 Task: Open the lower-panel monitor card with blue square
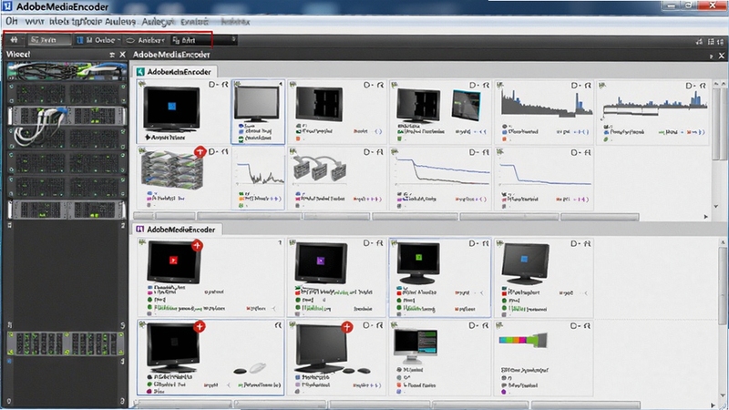[544, 277]
